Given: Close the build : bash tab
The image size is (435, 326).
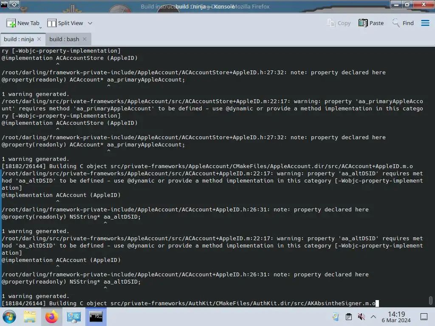Looking at the screenshot, I should pos(85,39).
